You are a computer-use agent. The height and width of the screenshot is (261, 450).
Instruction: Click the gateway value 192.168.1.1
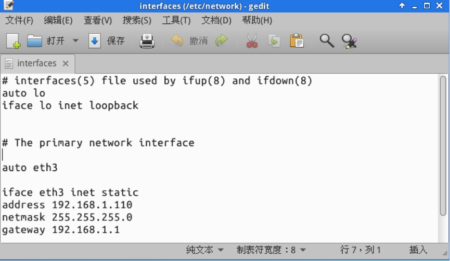(x=85, y=230)
